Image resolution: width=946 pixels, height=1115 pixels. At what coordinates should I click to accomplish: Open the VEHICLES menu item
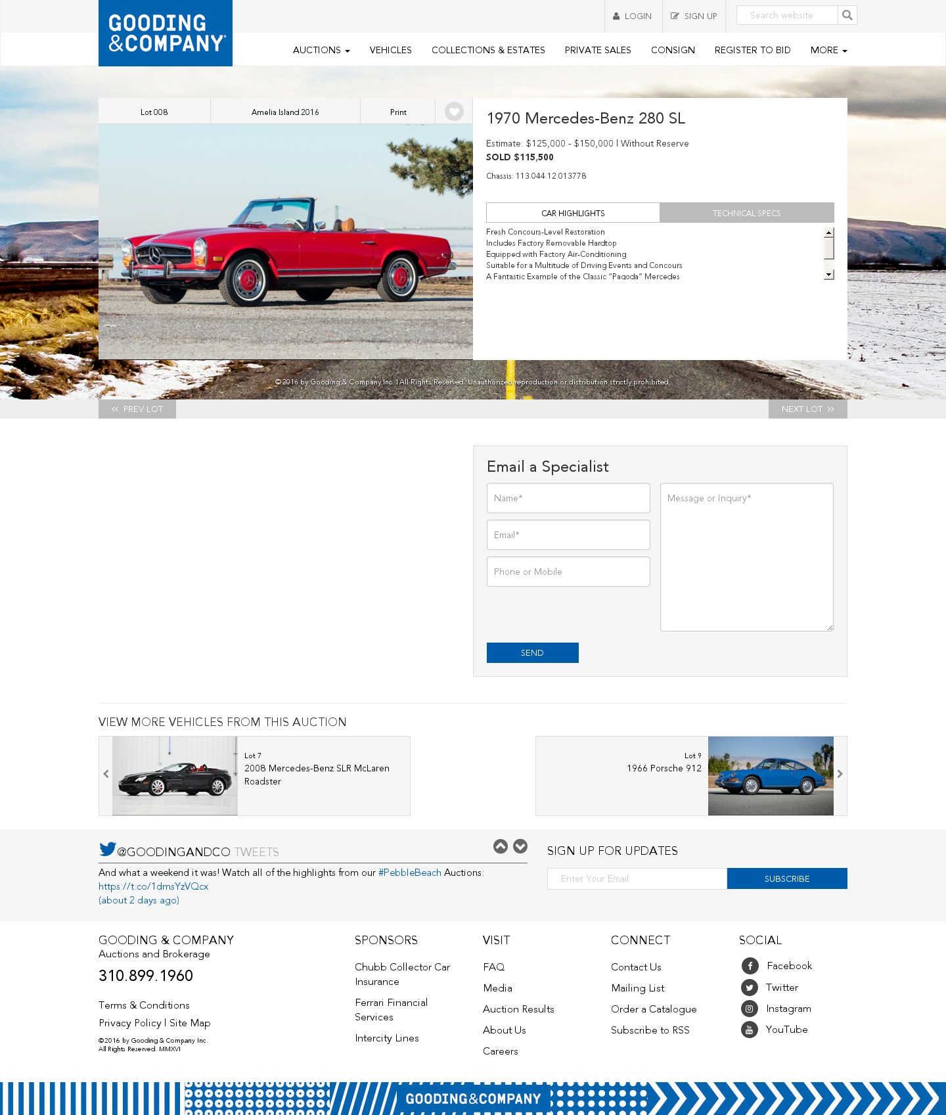[391, 50]
